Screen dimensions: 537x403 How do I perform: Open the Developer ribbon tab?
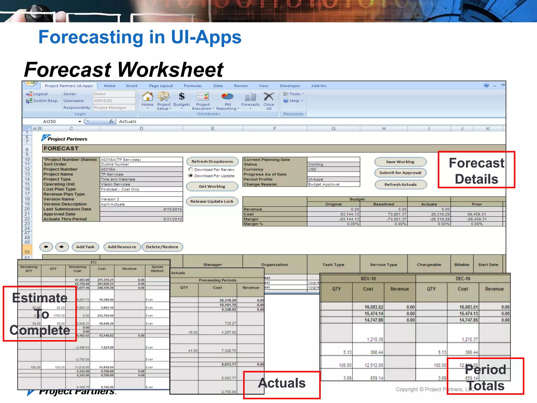(x=290, y=86)
